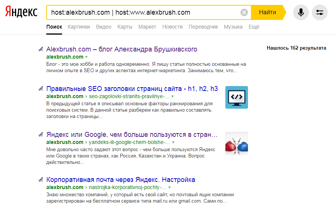Go to the Новости tab
Image resolution: width=336 pixels, height=209 pixels.
pos(172,27)
